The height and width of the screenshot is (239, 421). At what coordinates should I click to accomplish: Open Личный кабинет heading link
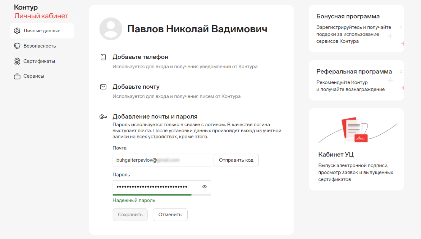pyautogui.click(x=41, y=16)
